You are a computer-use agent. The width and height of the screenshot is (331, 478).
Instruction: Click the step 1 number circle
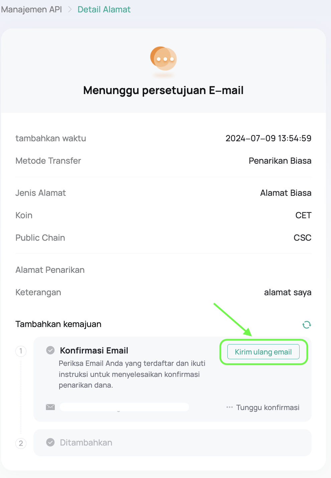21,351
